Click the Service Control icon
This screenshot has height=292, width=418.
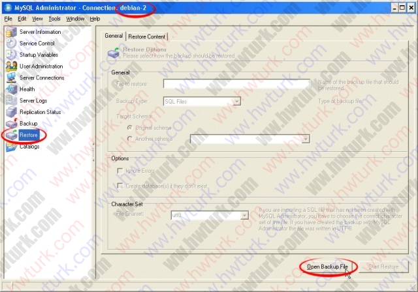coord(11,44)
